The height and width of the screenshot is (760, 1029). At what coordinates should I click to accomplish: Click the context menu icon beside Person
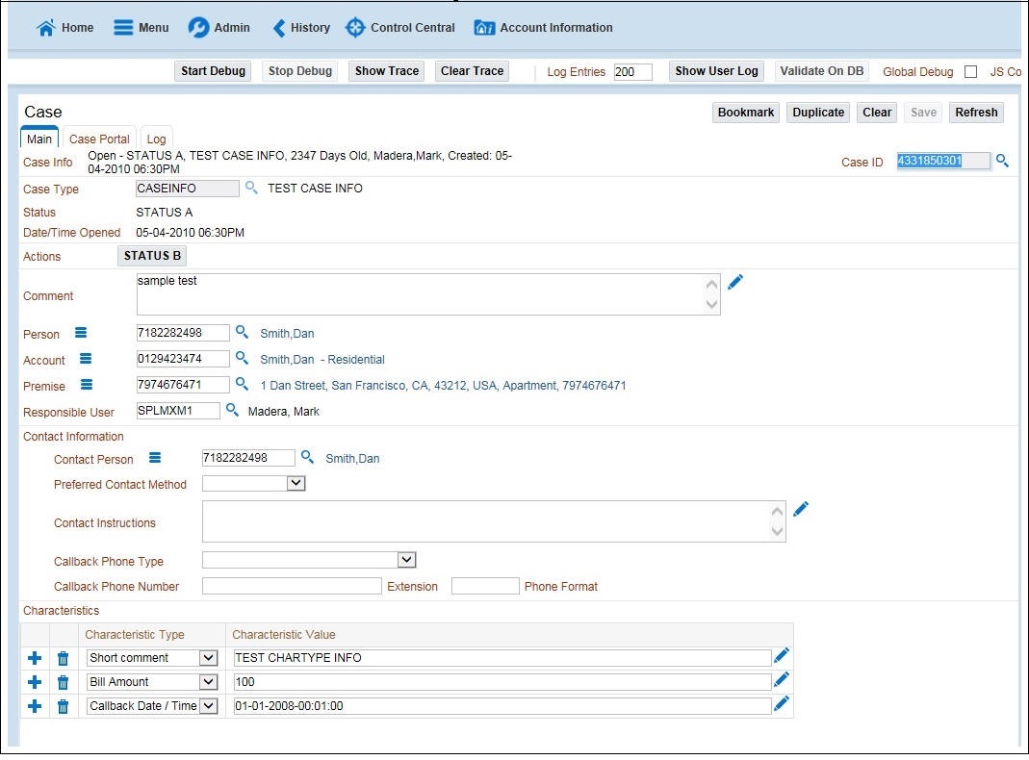(80, 332)
